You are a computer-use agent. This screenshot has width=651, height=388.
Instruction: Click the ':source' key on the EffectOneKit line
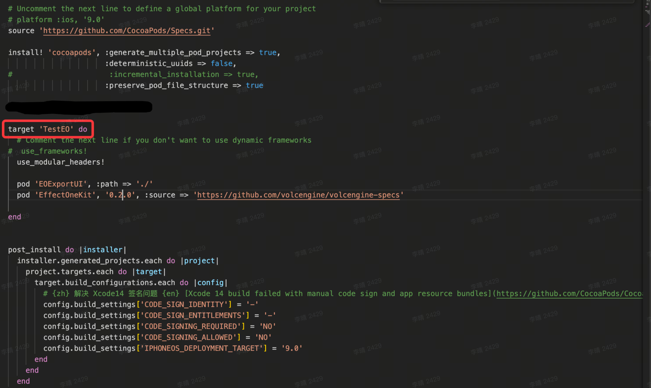coord(160,195)
